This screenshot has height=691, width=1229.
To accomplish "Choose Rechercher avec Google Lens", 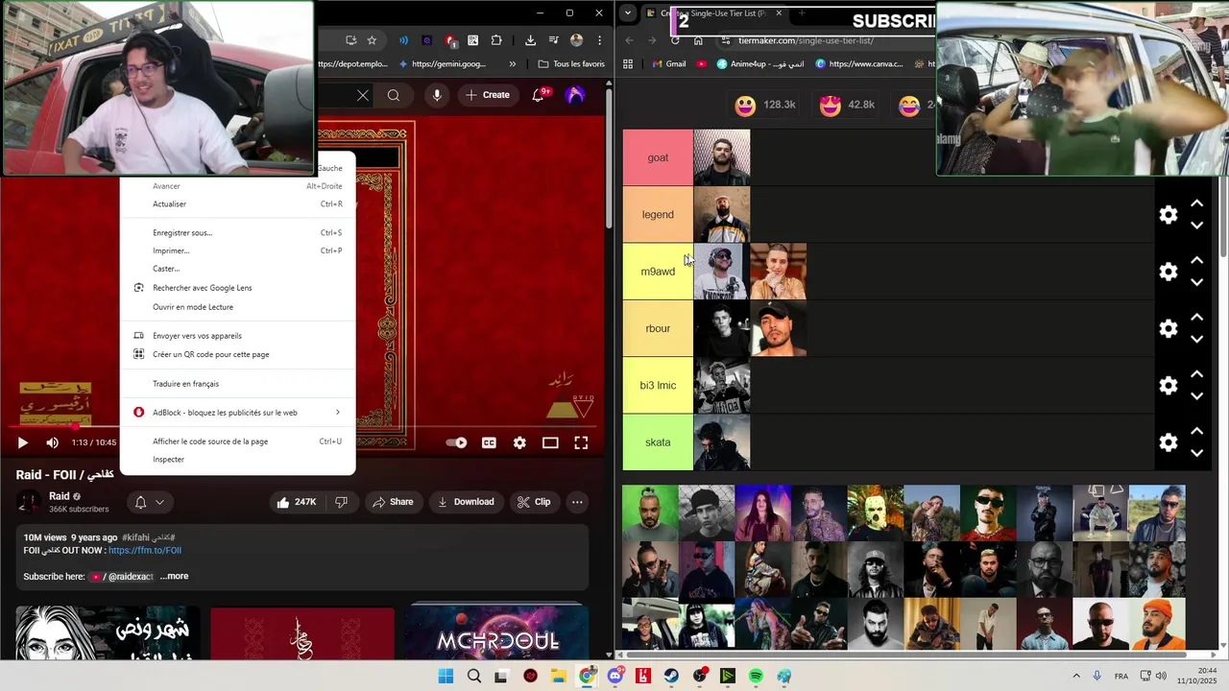I will (x=237, y=288).
